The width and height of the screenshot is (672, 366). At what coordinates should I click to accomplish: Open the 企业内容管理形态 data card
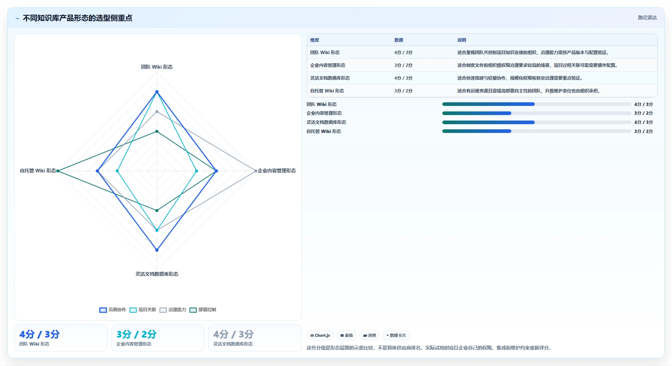[158, 338]
